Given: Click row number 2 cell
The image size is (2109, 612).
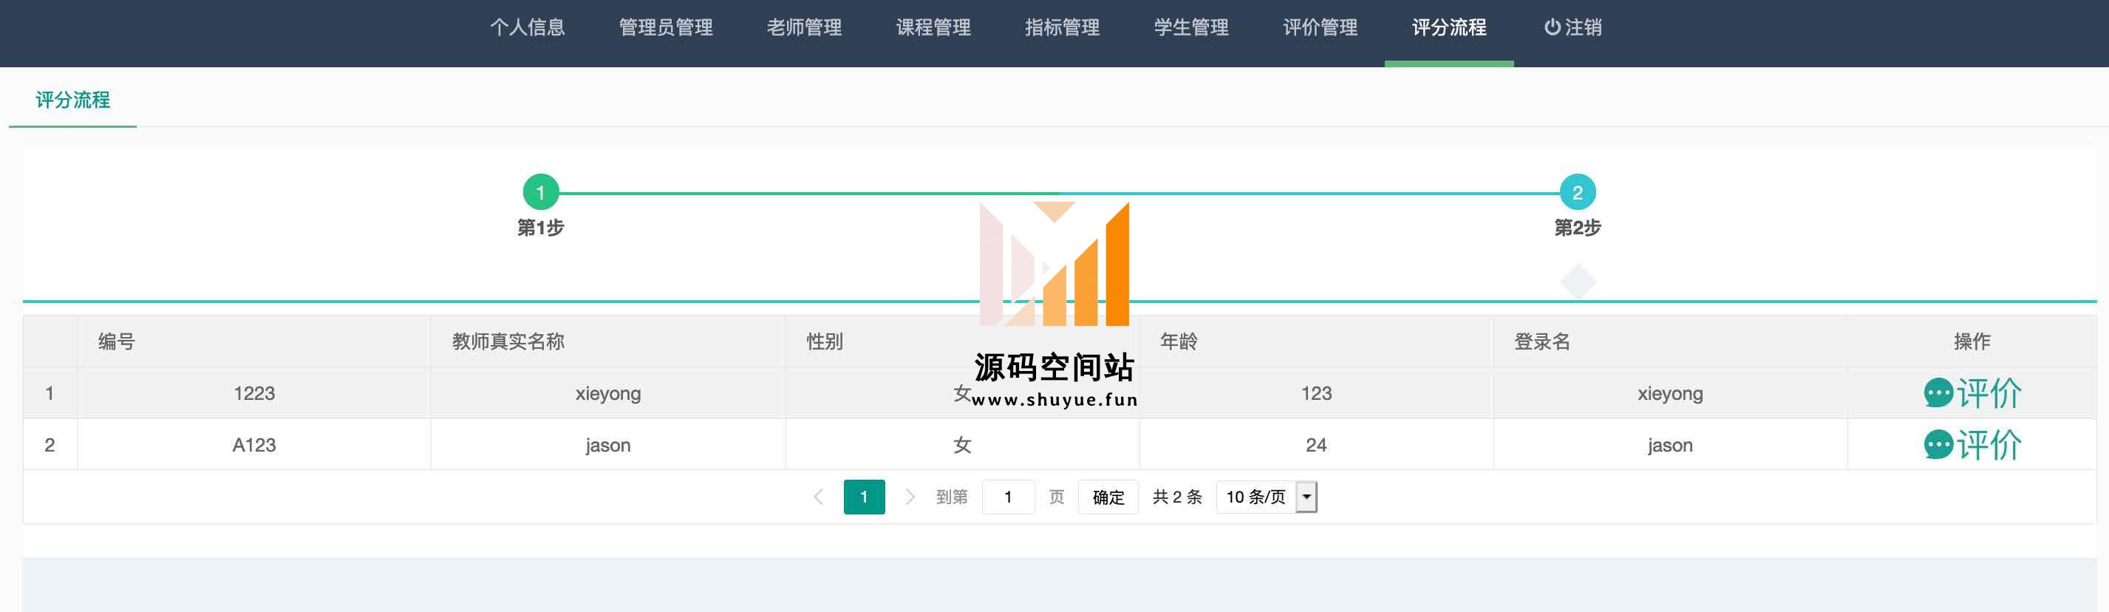Looking at the screenshot, I should click(50, 445).
